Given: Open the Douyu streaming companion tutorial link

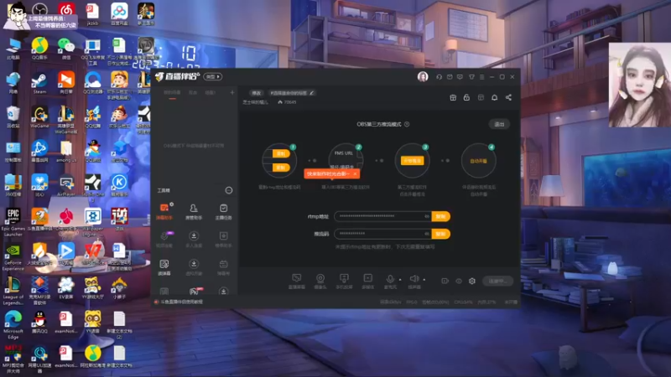Looking at the screenshot, I should (x=181, y=302).
